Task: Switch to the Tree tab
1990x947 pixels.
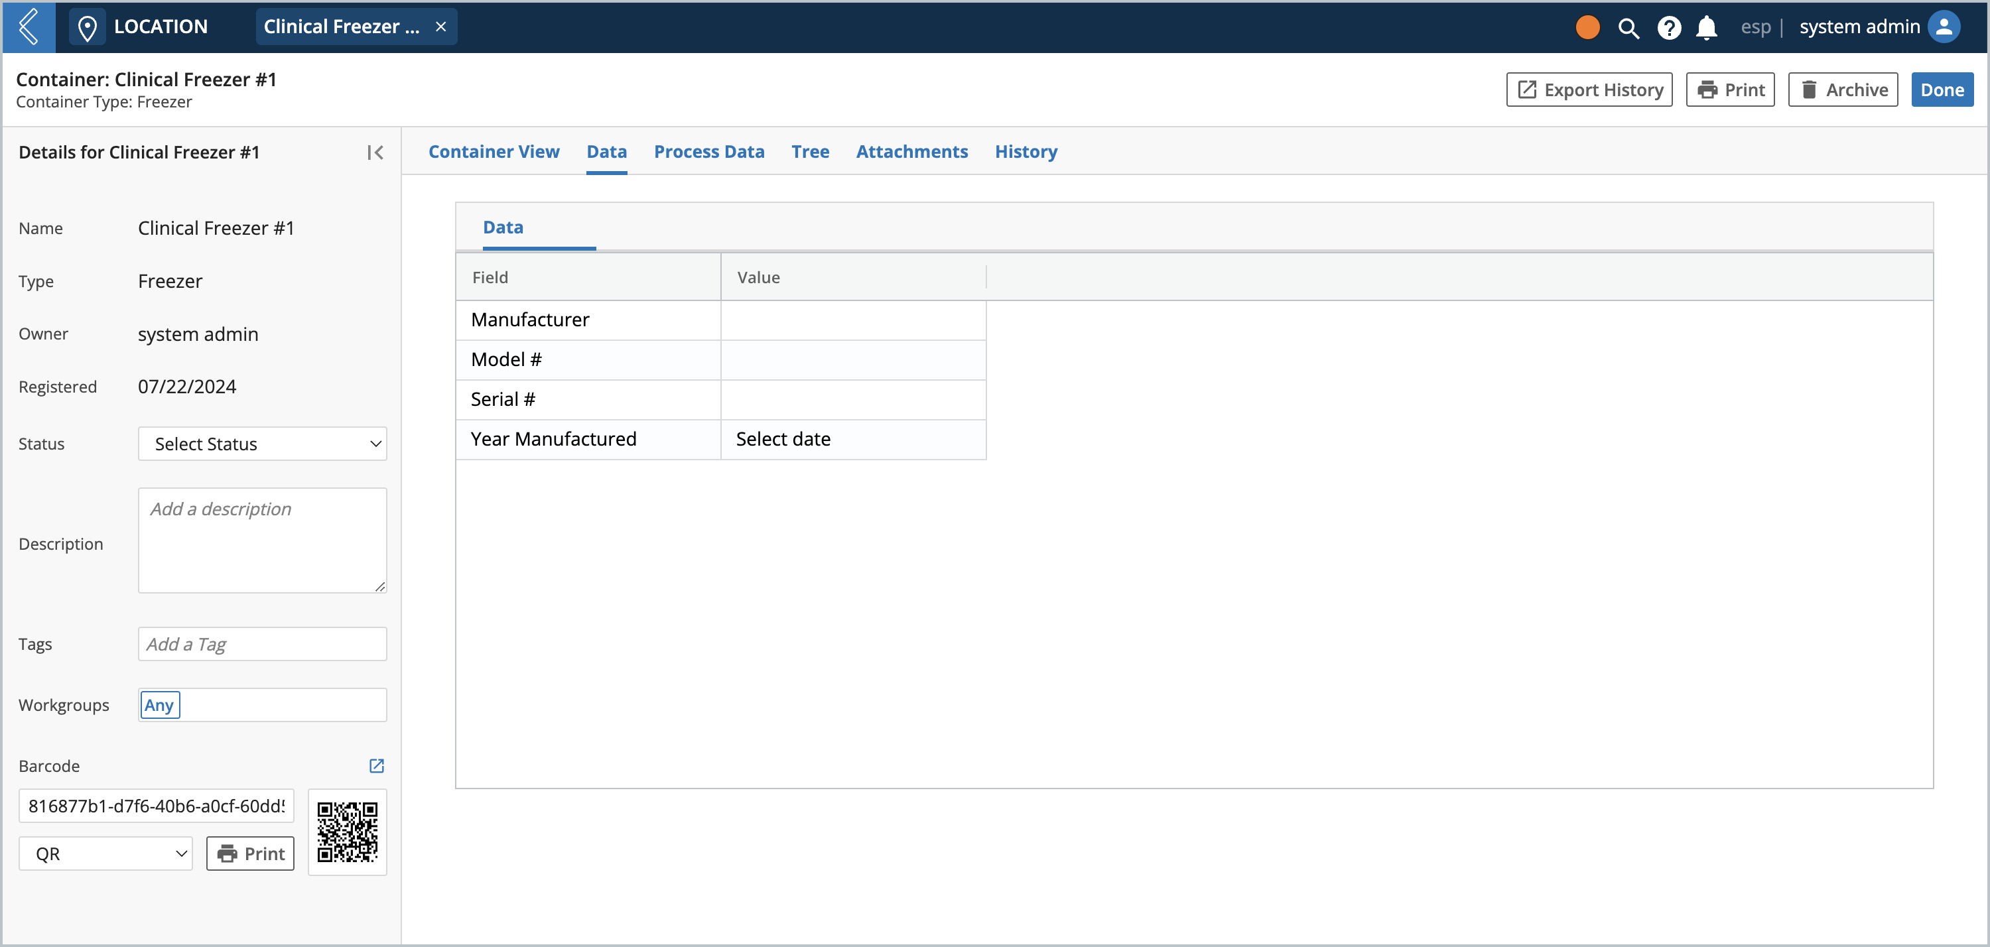Action: click(x=811, y=151)
